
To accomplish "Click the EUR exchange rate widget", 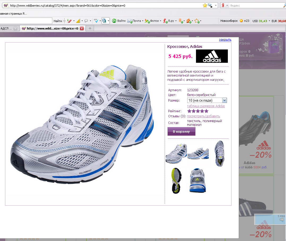I will pyautogui.click(x=279, y=21).
